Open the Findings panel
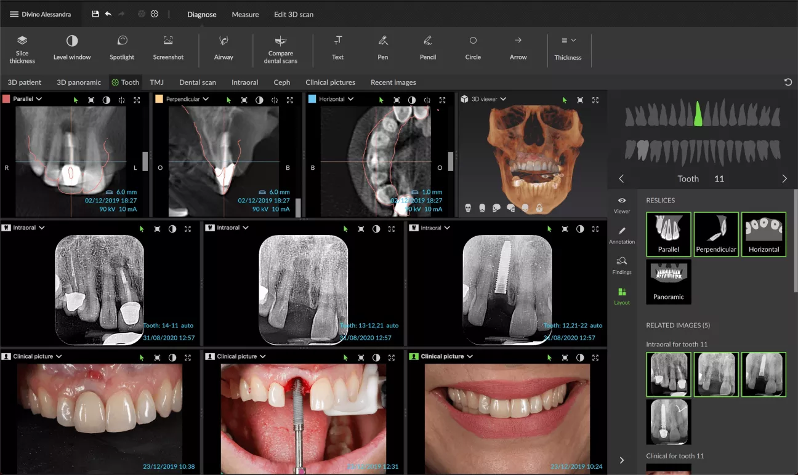 point(621,263)
